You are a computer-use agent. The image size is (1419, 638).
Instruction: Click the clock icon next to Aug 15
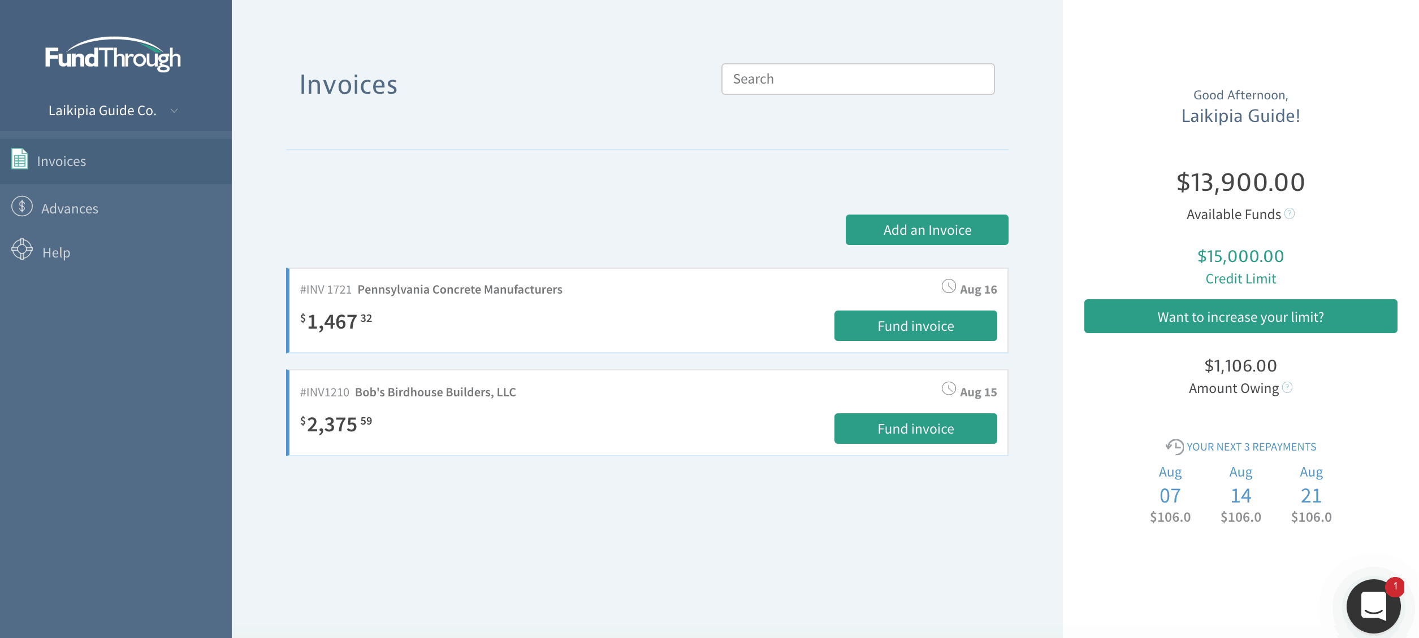click(x=949, y=388)
